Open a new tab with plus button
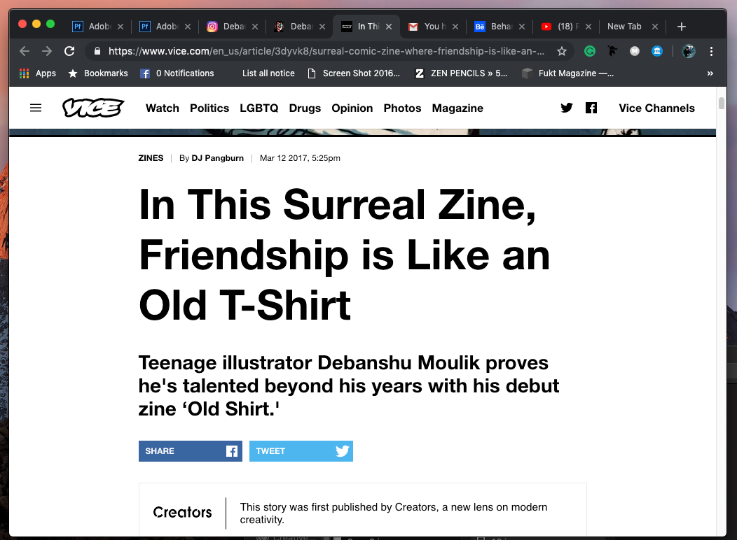 click(x=682, y=27)
